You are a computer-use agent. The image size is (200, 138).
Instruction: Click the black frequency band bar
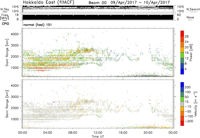(98, 17)
